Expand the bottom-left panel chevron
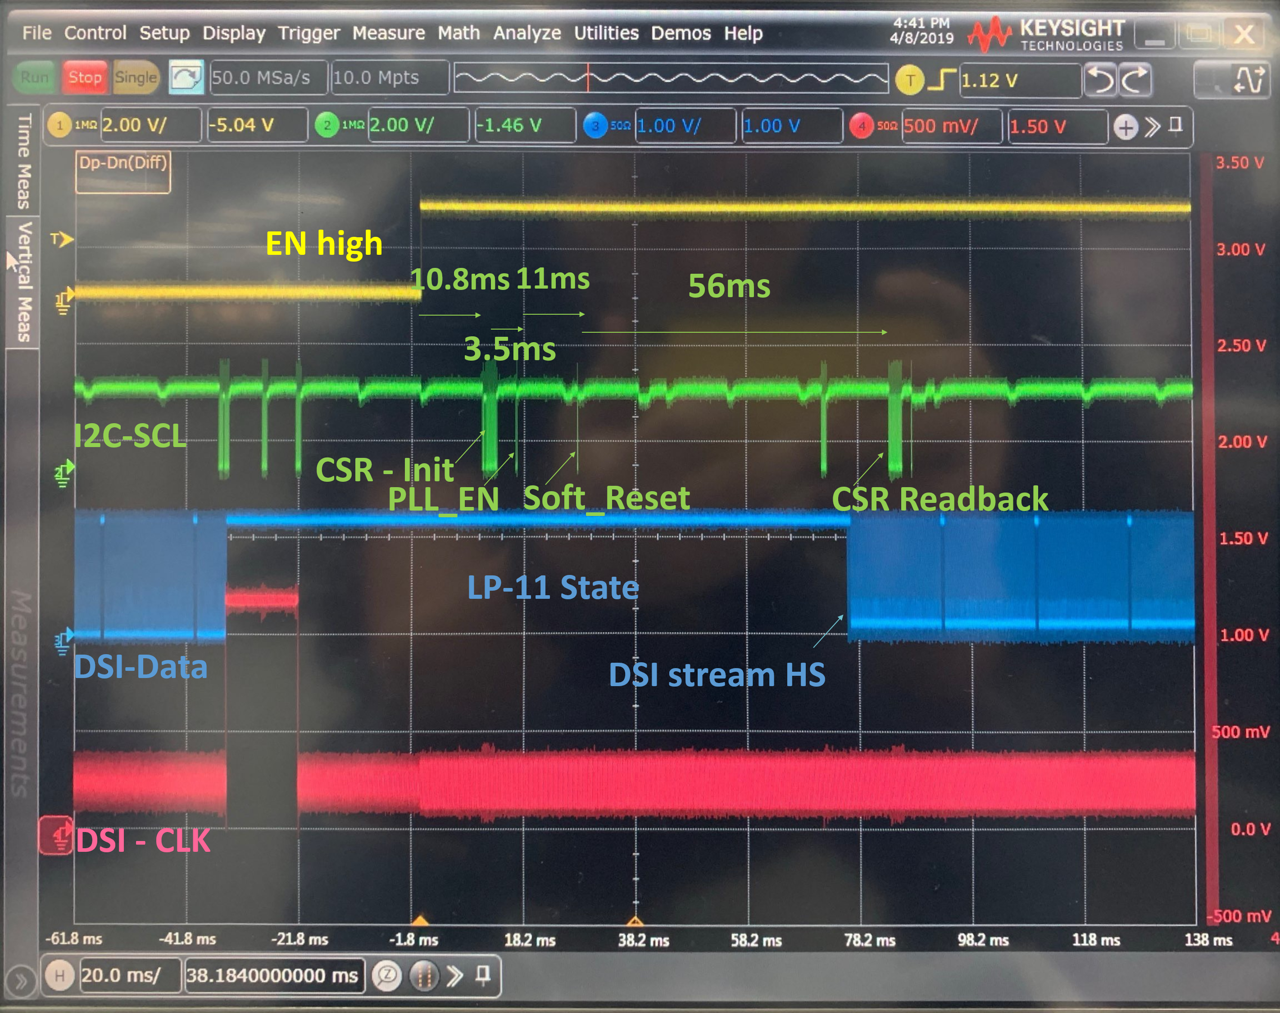The width and height of the screenshot is (1280, 1013). 20,981
